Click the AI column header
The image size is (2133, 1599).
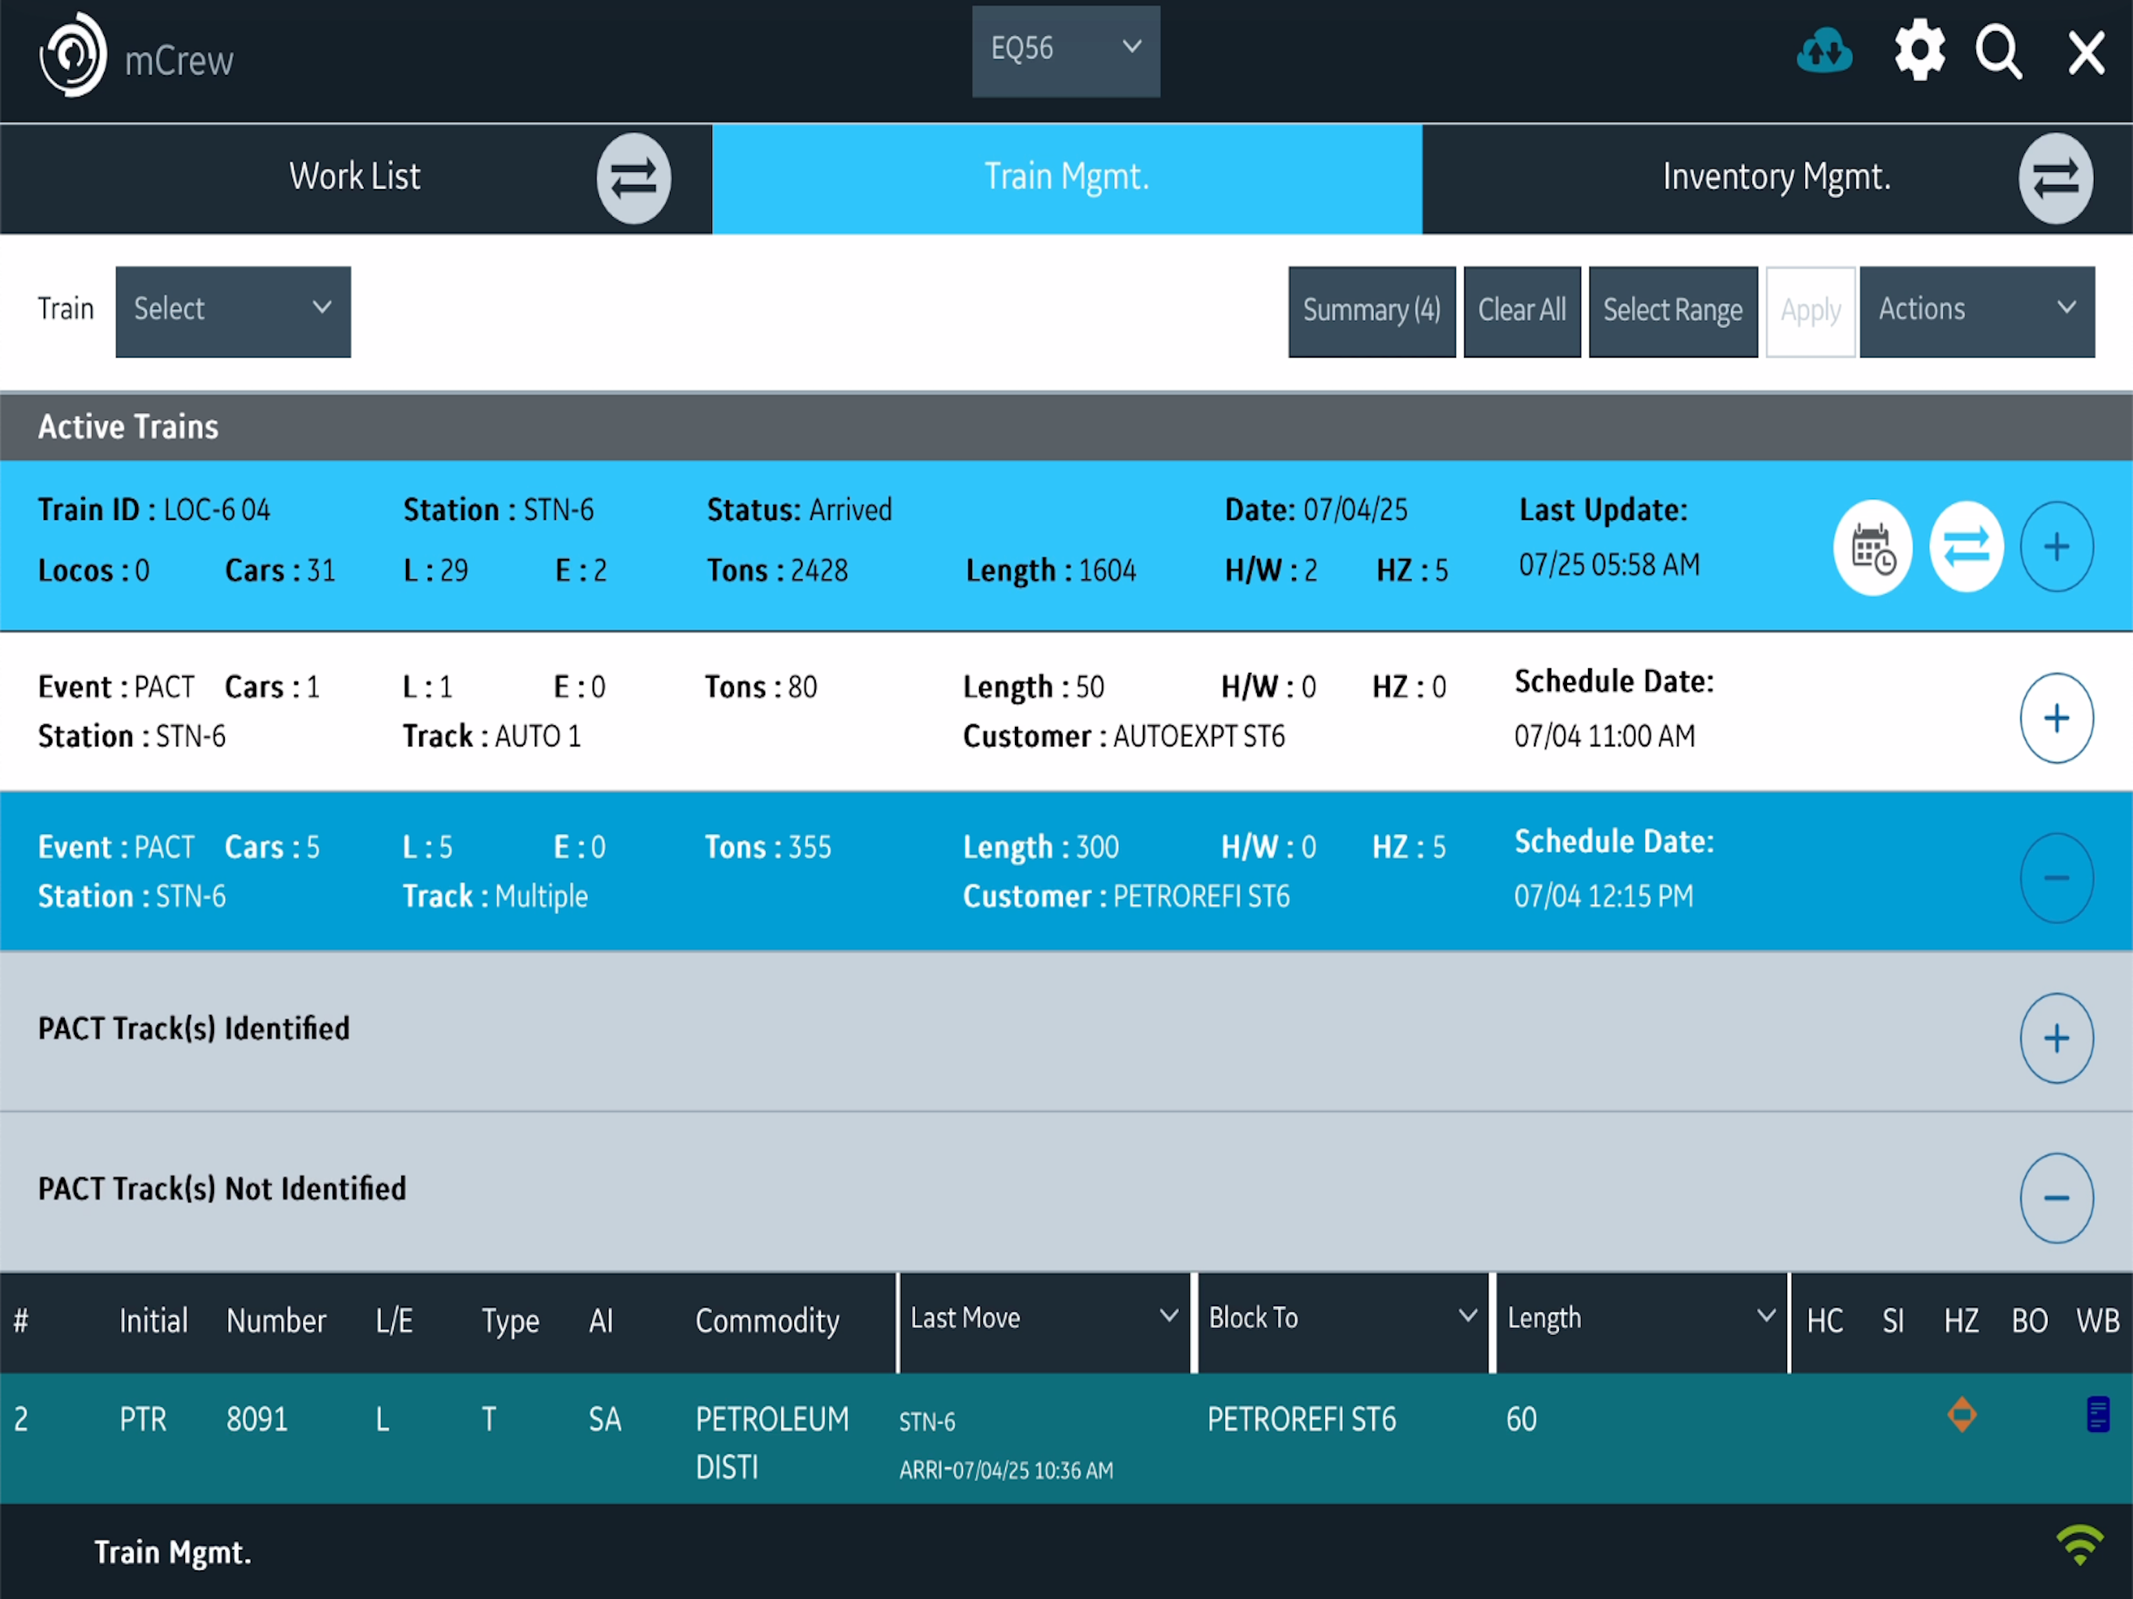pyautogui.click(x=600, y=1321)
